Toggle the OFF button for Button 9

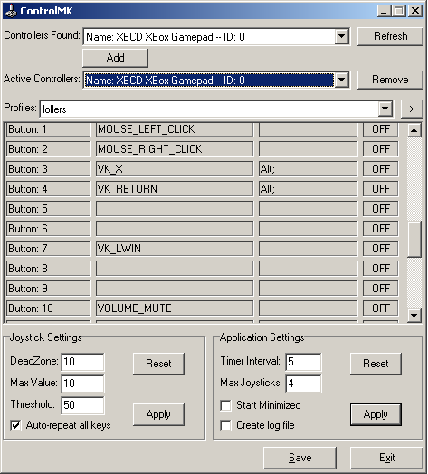click(x=381, y=289)
